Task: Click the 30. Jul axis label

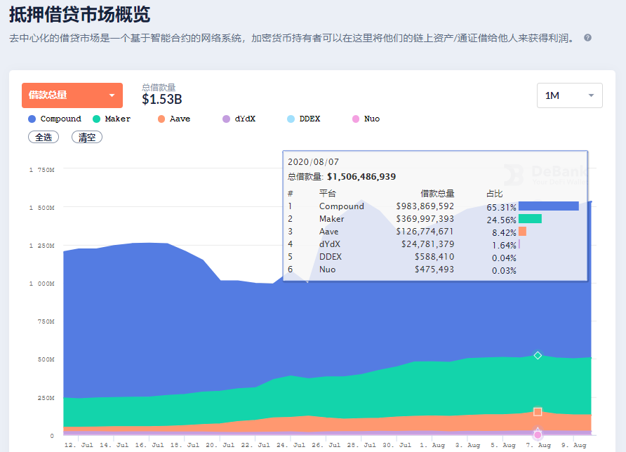Action: [397, 445]
